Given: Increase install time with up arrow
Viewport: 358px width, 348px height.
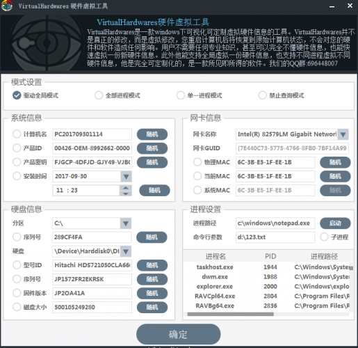Looking at the screenshot, I should pos(126,188).
